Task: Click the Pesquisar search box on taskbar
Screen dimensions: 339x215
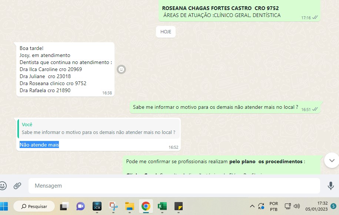Action: (34, 206)
